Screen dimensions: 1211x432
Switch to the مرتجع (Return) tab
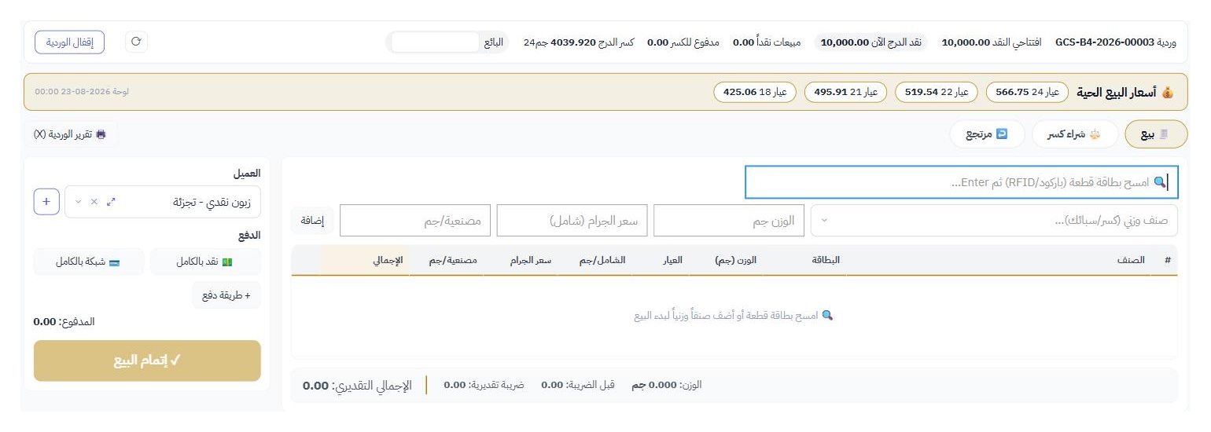click(x=987, y=134)
